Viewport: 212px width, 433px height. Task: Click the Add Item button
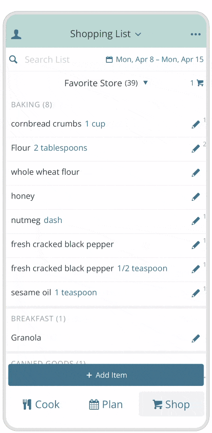[106, 375]
